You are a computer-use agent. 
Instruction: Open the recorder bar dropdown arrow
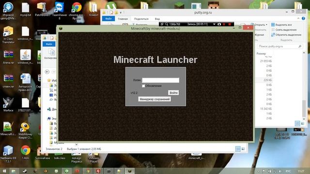[214, 24]
